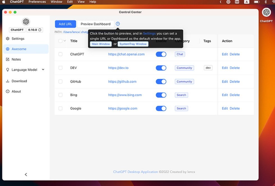Click Main Window in the tooltip
This screenshot has height=186, width=275.
[x=101, y=44]
